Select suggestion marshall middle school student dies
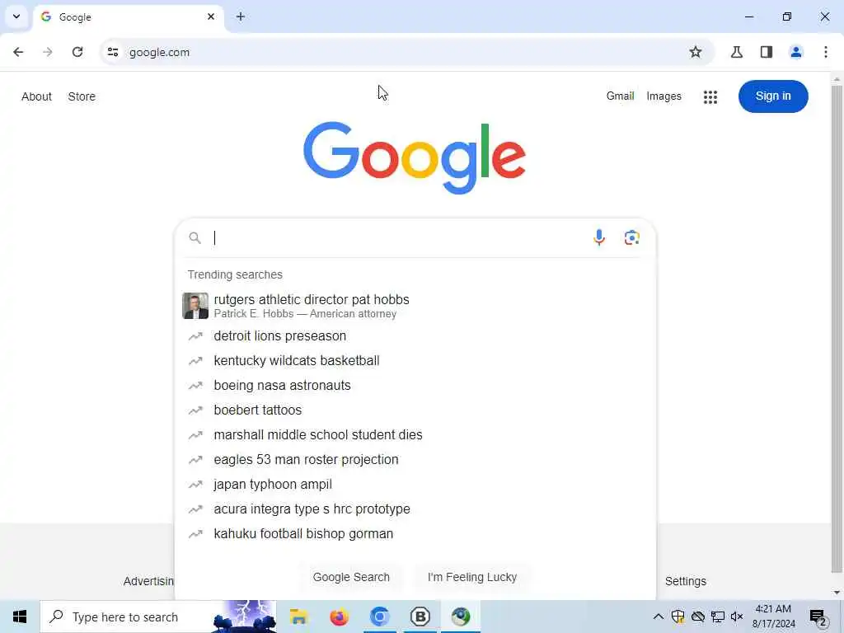This screenshot has height=633, width=844. click(x=415, y=435)
